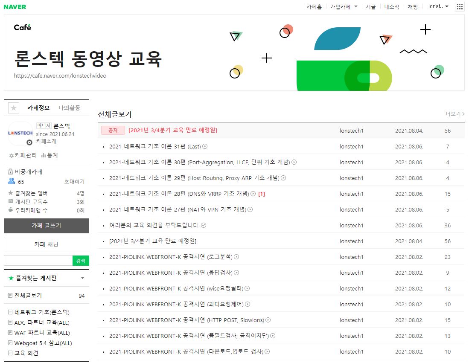Click lonstech1 author on 공지 row
The width and height of the screenshot is (469, 363).
pyautogui.click(x=352, y=131)
